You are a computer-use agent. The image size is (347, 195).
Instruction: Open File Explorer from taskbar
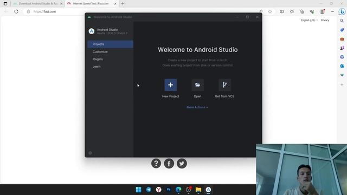click(198, 190)
